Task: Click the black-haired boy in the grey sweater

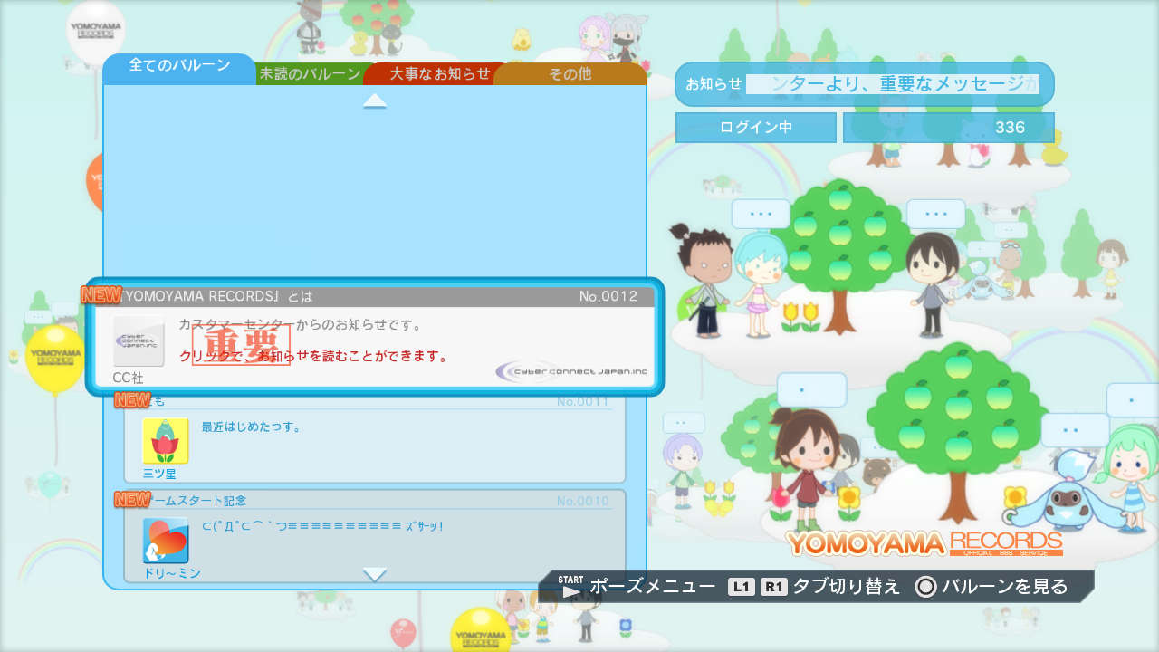Action: tap(932, 284)
